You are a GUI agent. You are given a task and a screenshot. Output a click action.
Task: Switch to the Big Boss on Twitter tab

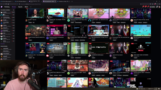pos(63,1)
